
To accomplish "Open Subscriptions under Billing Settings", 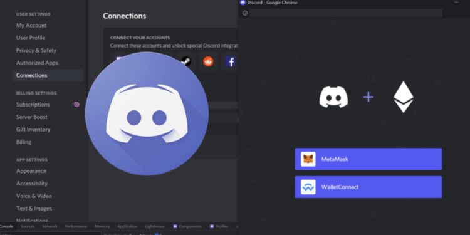I will click(33, 105).
